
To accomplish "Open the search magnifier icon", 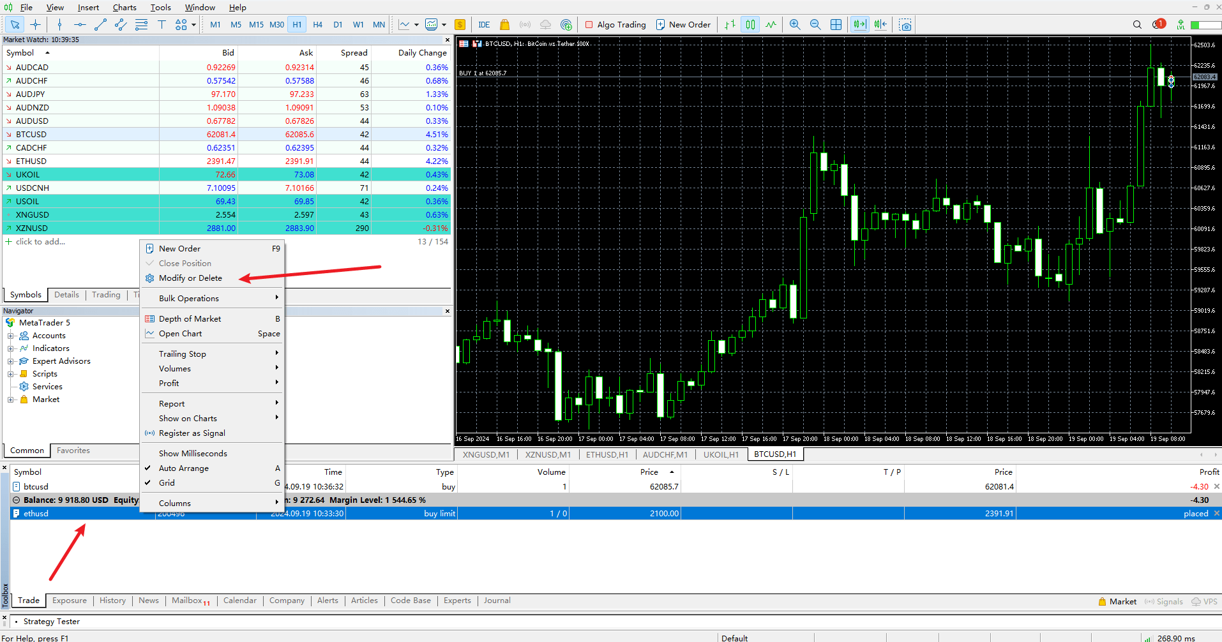I will [x=1137, y=25].
